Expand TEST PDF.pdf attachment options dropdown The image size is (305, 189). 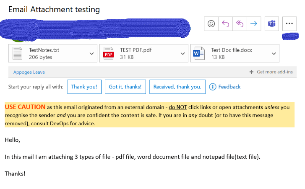point(182,54)
